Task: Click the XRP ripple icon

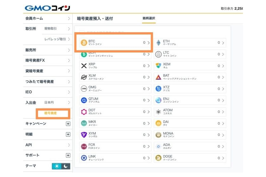Action: tap(84, 66)
